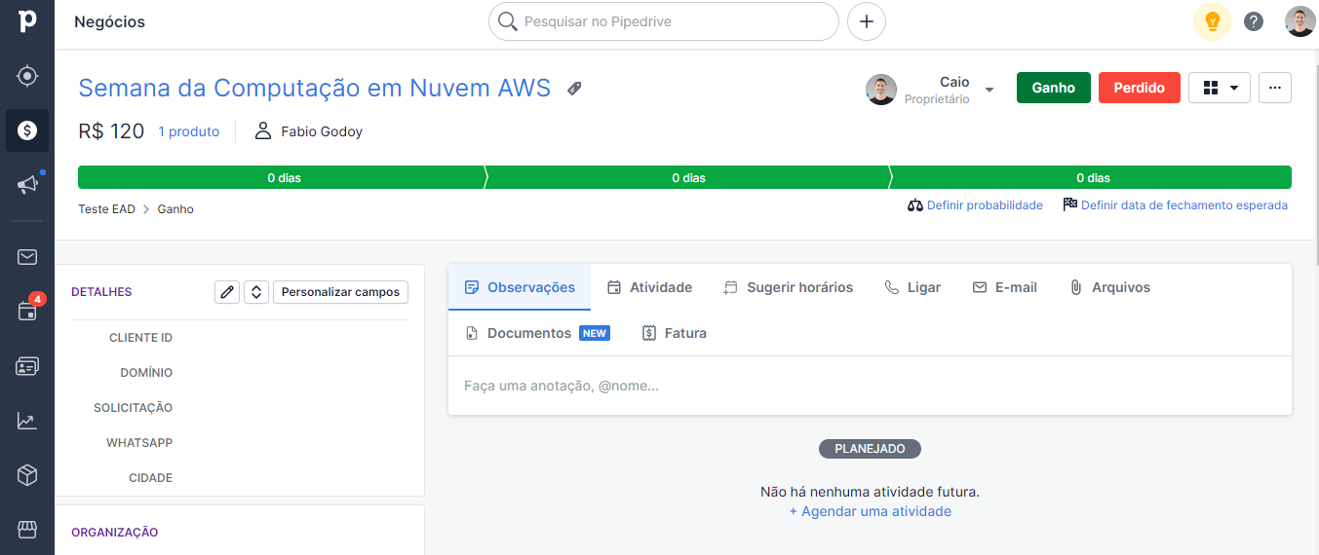Click the quick add plus button
The image size is (1319, 555).
coord(867,21)
